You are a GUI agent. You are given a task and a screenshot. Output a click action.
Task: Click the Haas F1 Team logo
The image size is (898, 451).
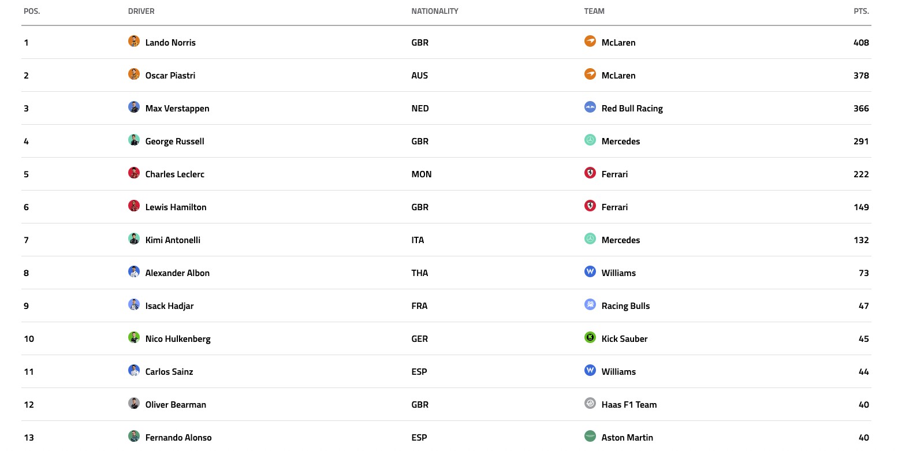tap(590, 404)
